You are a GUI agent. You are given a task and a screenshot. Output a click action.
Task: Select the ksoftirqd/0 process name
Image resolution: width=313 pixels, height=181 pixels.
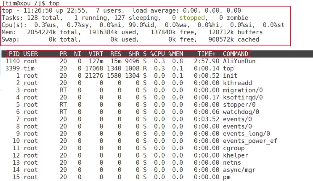tap(242, 97)
